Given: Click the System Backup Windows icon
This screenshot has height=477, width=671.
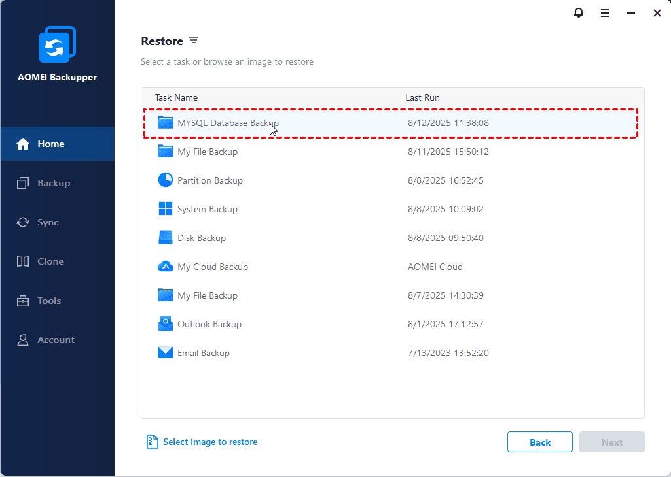Looking at the screenshot, I should [x=166, y=209].
